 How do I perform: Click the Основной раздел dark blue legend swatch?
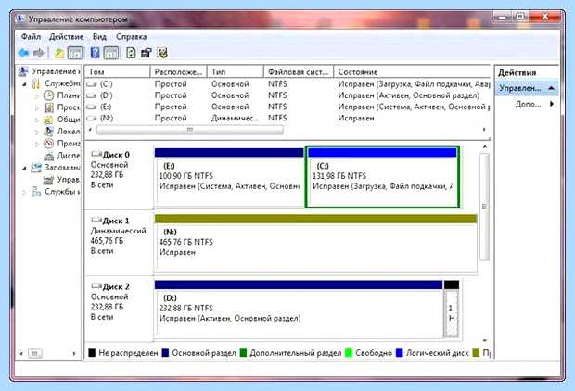[x=165, y=353]
